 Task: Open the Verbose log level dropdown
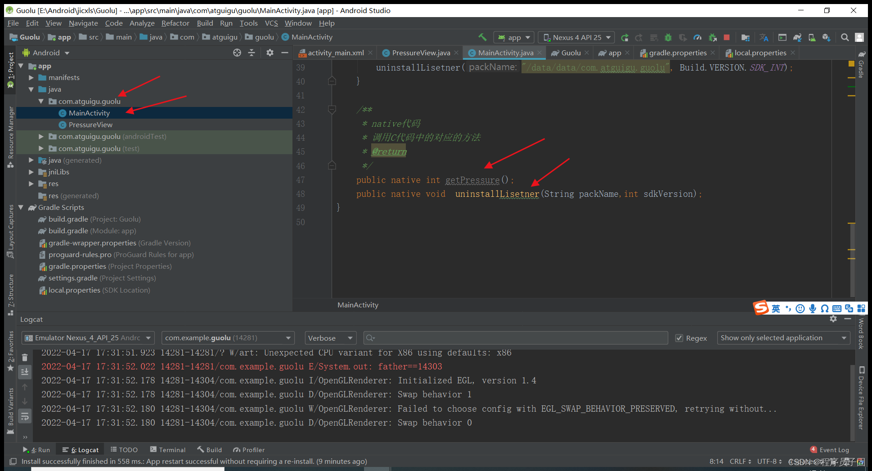331,338
